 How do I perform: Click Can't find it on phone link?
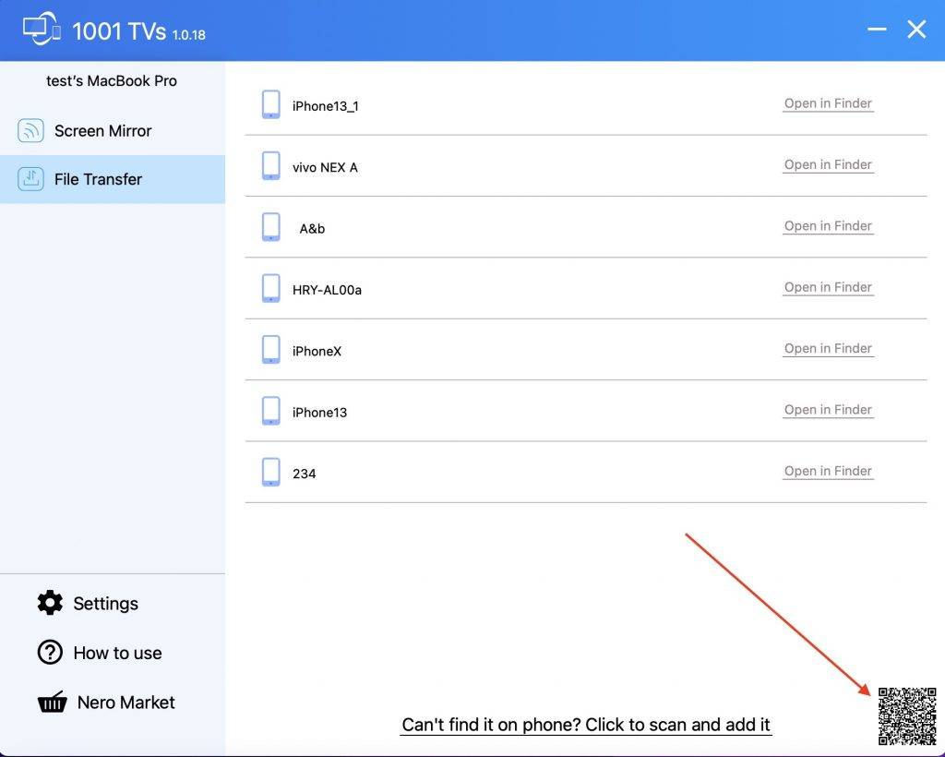pos(586,725)
